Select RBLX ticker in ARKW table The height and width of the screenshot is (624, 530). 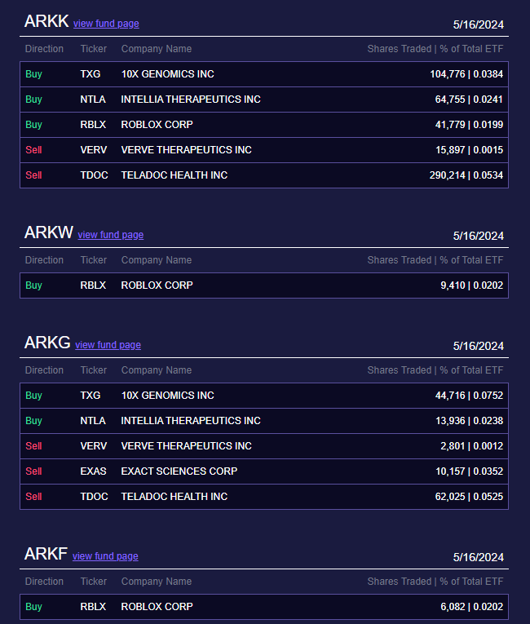click(x=93, y=285)
